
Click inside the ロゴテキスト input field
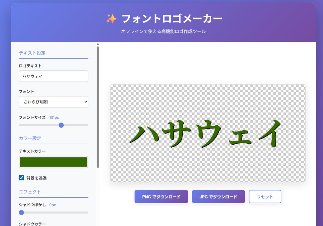point(53,76)
